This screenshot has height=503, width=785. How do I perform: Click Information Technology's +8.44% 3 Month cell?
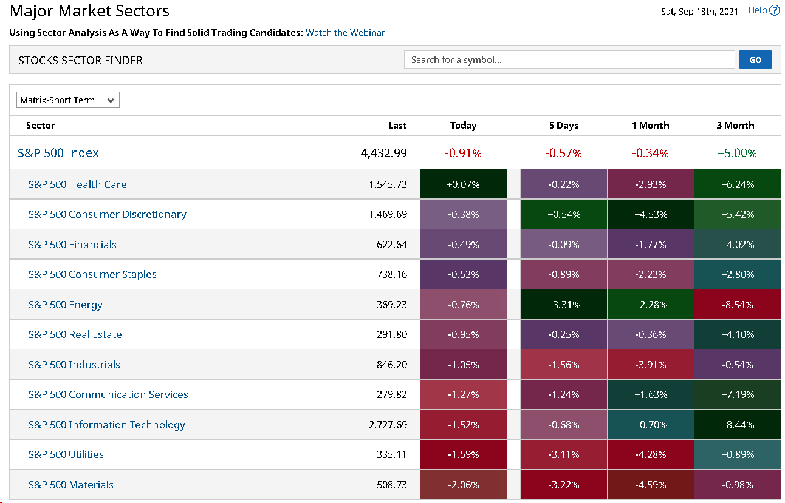click(737, 425)
